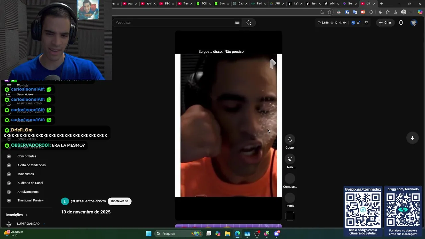The image size is (425, 239).
Task: Open the SUPER XANDÃO subscription channel
Action: tap(28, 224)
